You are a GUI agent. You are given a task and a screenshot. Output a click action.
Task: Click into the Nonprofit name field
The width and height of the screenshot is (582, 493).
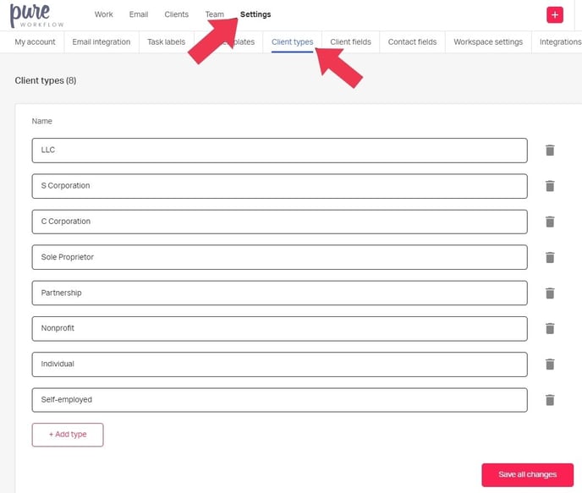(279, 328)
